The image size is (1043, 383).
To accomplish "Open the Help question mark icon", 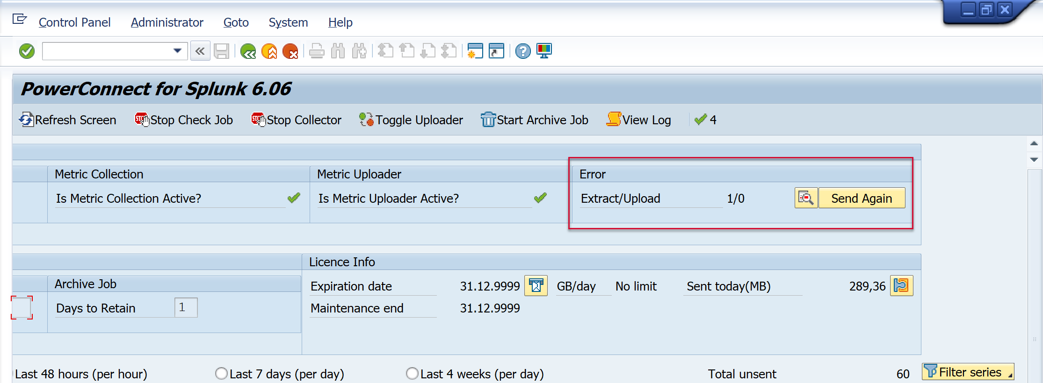I will [x=522, y=51].
